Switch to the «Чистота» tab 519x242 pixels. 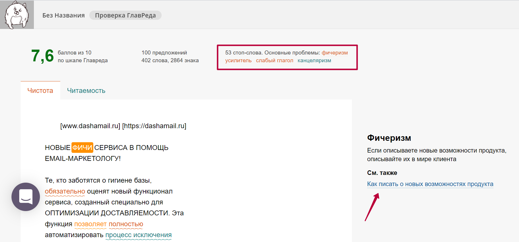click(40, 91)
